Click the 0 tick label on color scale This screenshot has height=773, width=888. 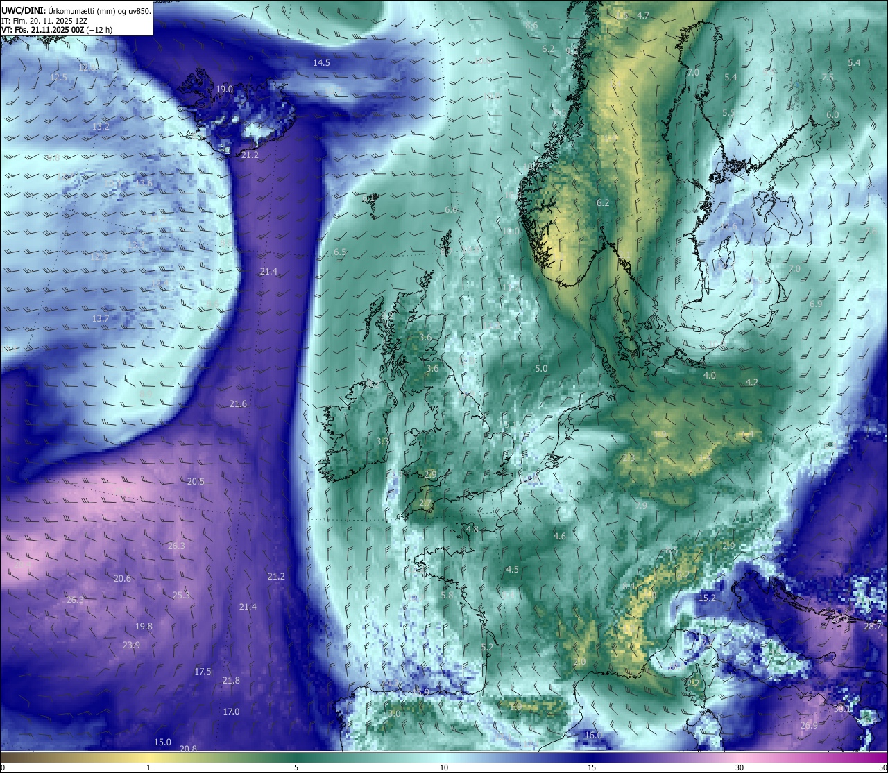click(3, 767)
